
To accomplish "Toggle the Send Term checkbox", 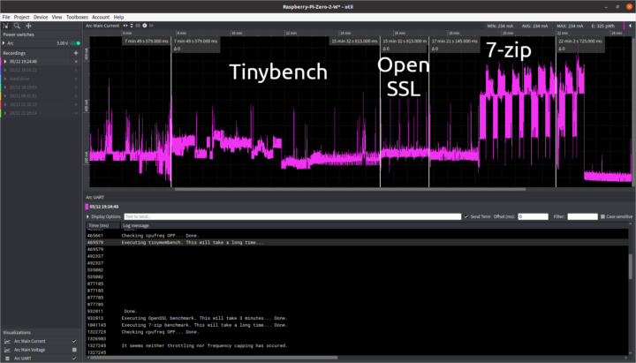I will coord(466,216).
